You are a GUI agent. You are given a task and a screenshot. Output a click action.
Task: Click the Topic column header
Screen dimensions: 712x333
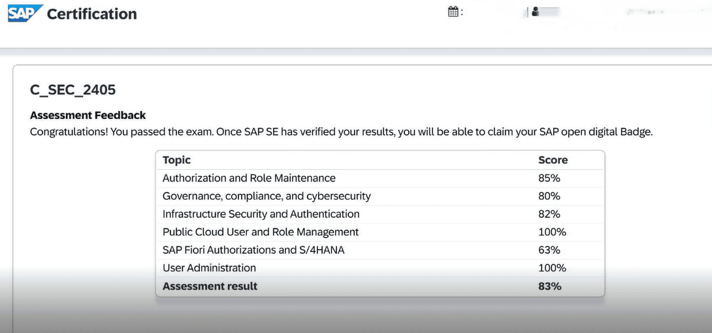(x=176, y=160)
